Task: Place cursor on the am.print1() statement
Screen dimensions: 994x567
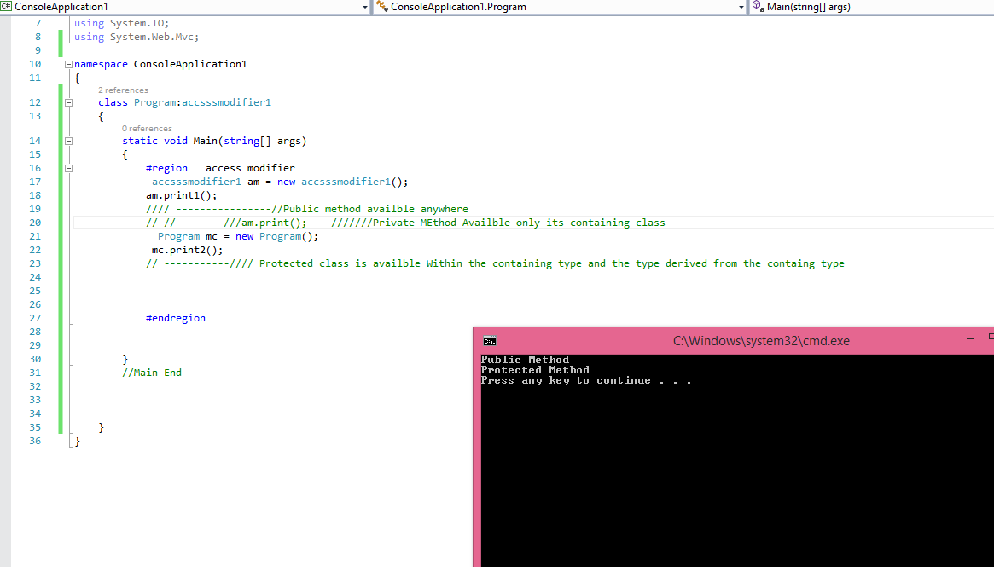Action: coord(179,195)
